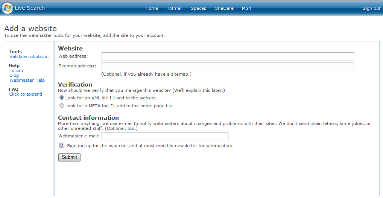This screenshot has height=198, width=383.
Task: Visit the Forum help link
Action: point(16,70)
